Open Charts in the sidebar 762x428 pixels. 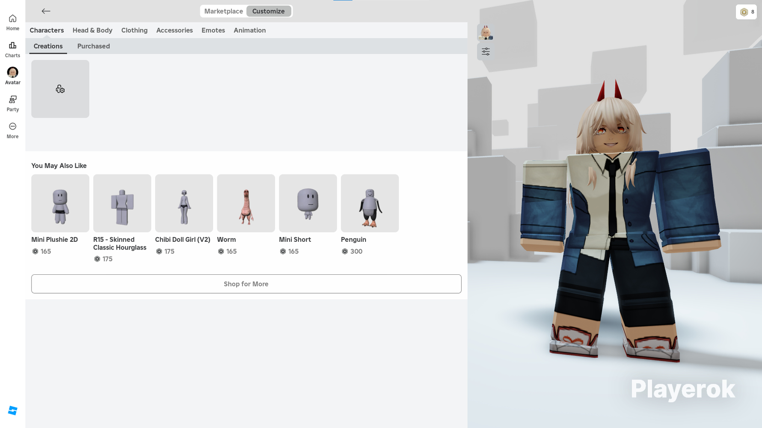[12, 50]
